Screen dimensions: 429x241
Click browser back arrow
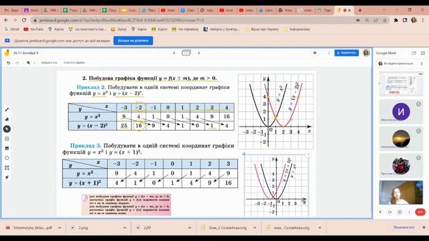click(6, 20)
